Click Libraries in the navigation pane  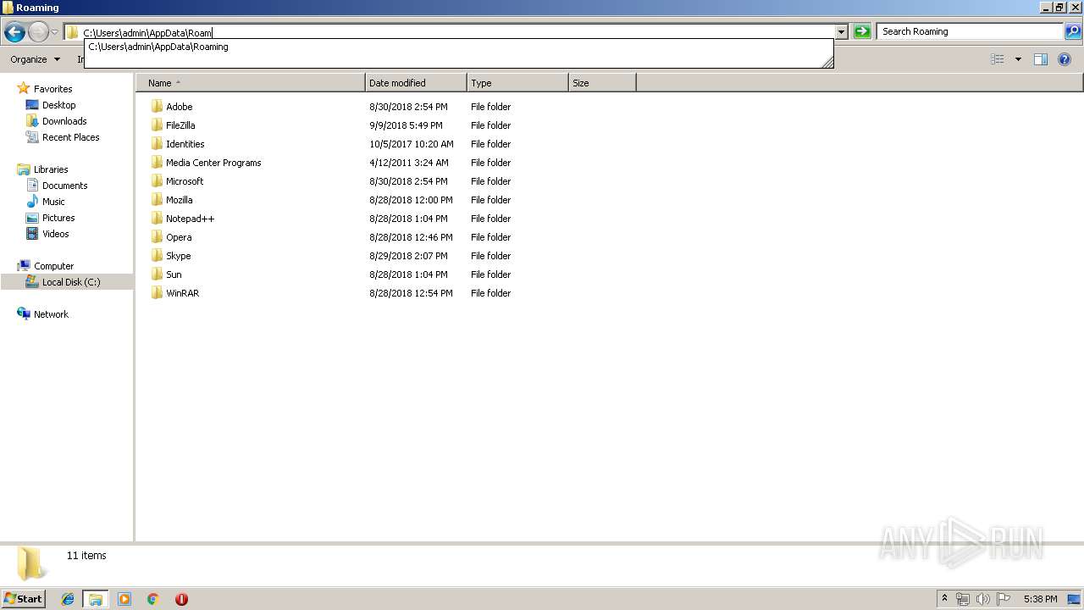point(51,169)
